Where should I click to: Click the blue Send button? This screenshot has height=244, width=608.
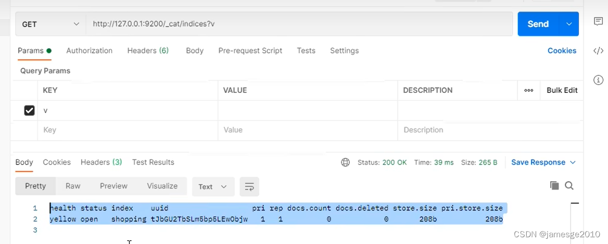pos(538,24)
